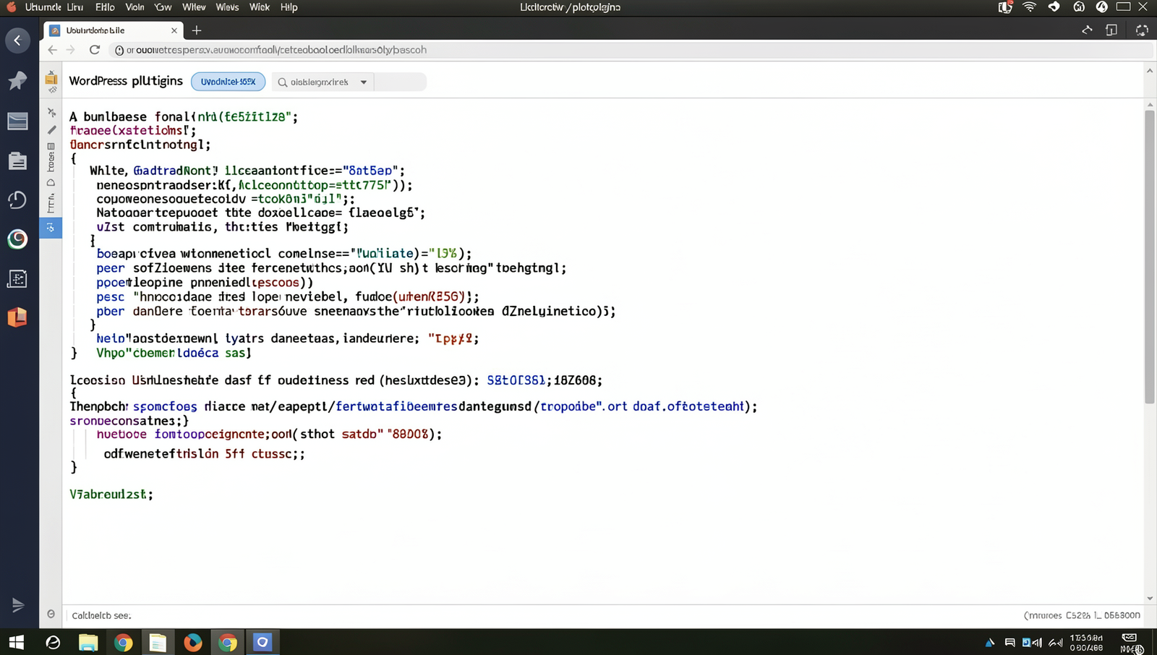Screen dimensions: 1157x655
Task: Select the Uountrdone bile browser tab
Action: tap(114, 30)
